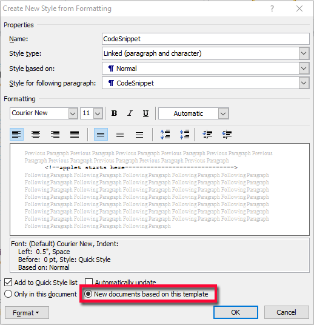Image resolution: width=314 pixels, height=325 pixels.
Task: Click the OK button
Action: pyautogui.click(x=236, y=312)
